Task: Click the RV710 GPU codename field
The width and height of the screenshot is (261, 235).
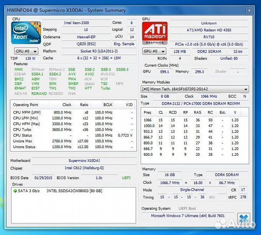Action: pyautogui.click(x=209, y=37)
